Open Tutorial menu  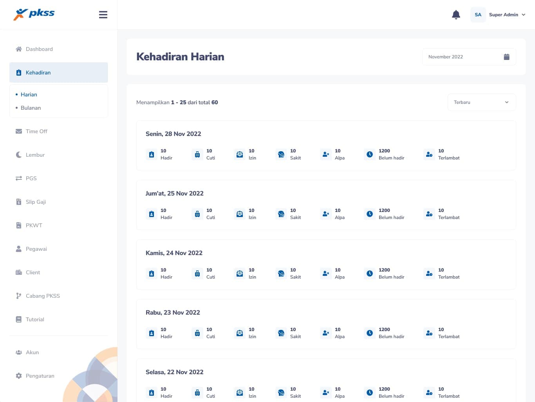tap(59, 319)
